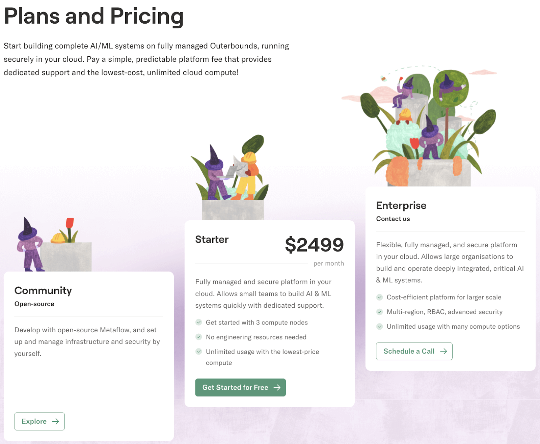This screenshot has height=444, width=540.
Task: Click the 'Contact us' text under Enterprise
Action: coord(393,219)
